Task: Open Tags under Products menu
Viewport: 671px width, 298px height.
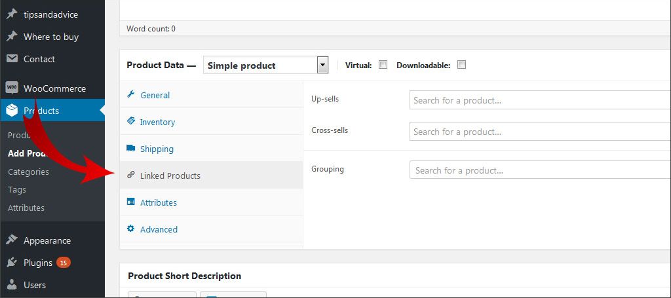Action: click(17, 189)
